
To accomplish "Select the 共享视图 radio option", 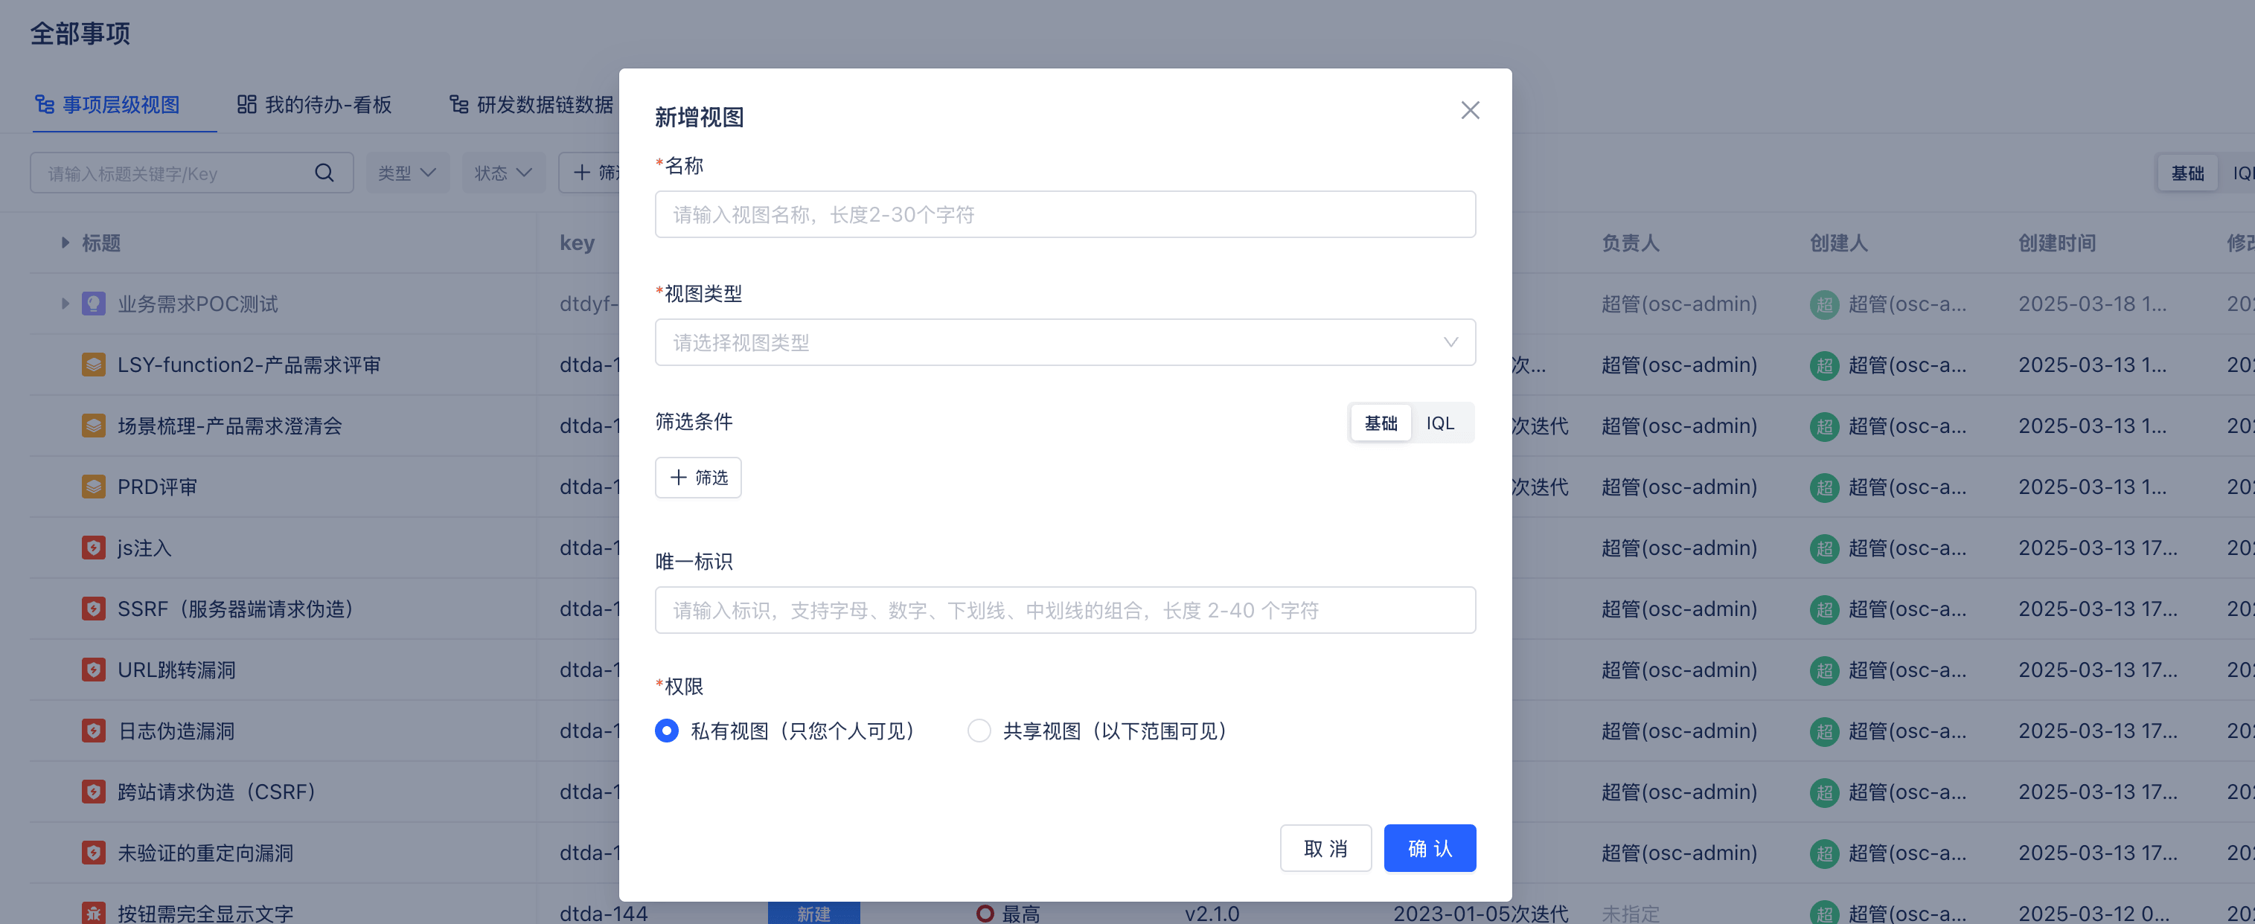I will pyautogui.click(x=979, y=731).
